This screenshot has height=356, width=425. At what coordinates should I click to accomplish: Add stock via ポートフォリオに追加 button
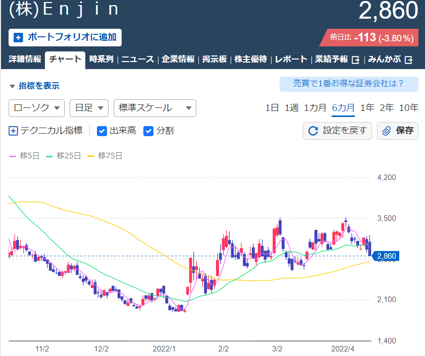tap(65, 37)
